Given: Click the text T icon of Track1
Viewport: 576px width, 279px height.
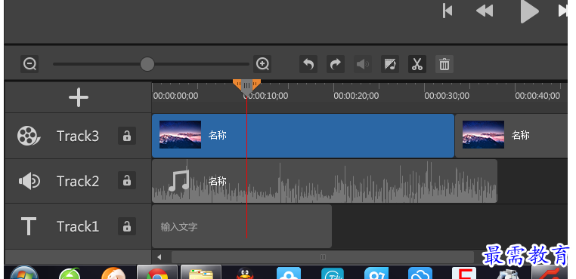Looking at the screenshot, I should point(29,226).
